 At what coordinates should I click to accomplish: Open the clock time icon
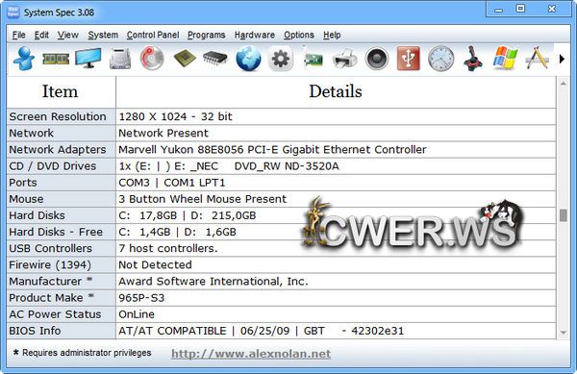click(440, 59)
